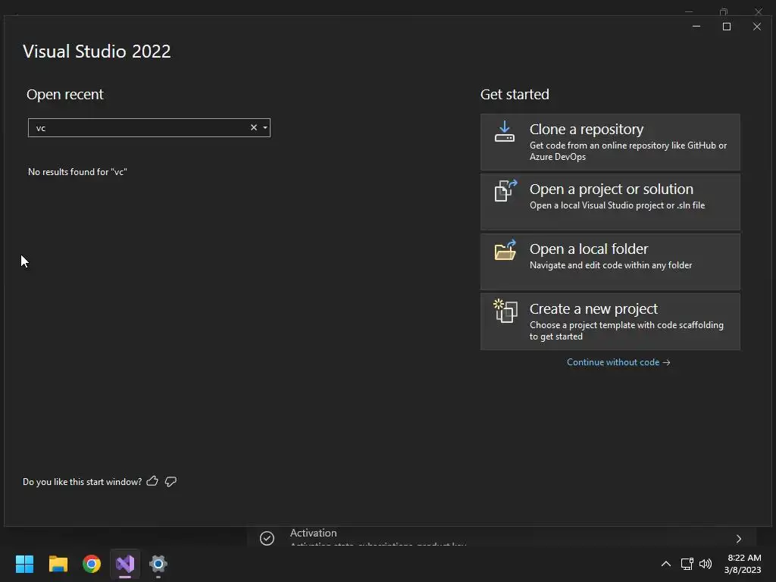Click 'Get code from an online repository' description

[x=628, y=151]
